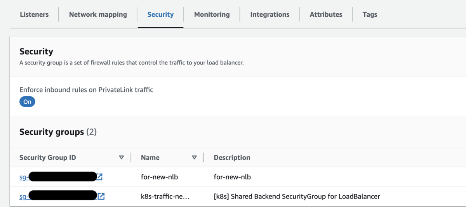Click Enforce inbound rules on PrivateLink traffic label
Image resolution: width=466 pixels, height=207 pixels.
86,90
